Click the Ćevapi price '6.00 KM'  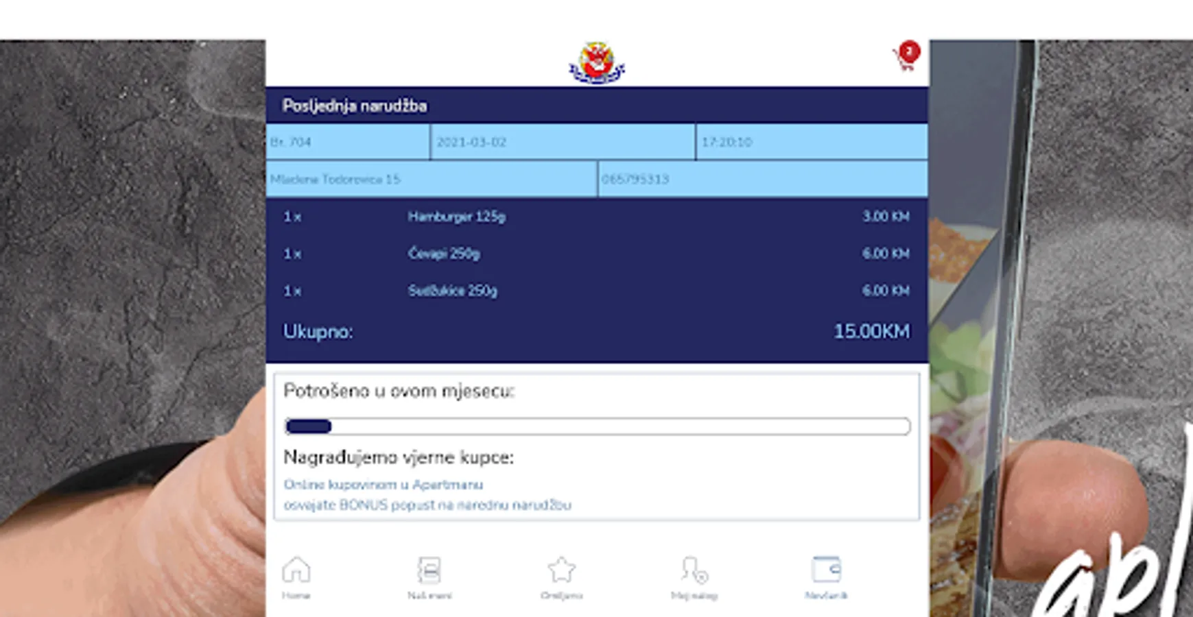click(x=886, y=254)
